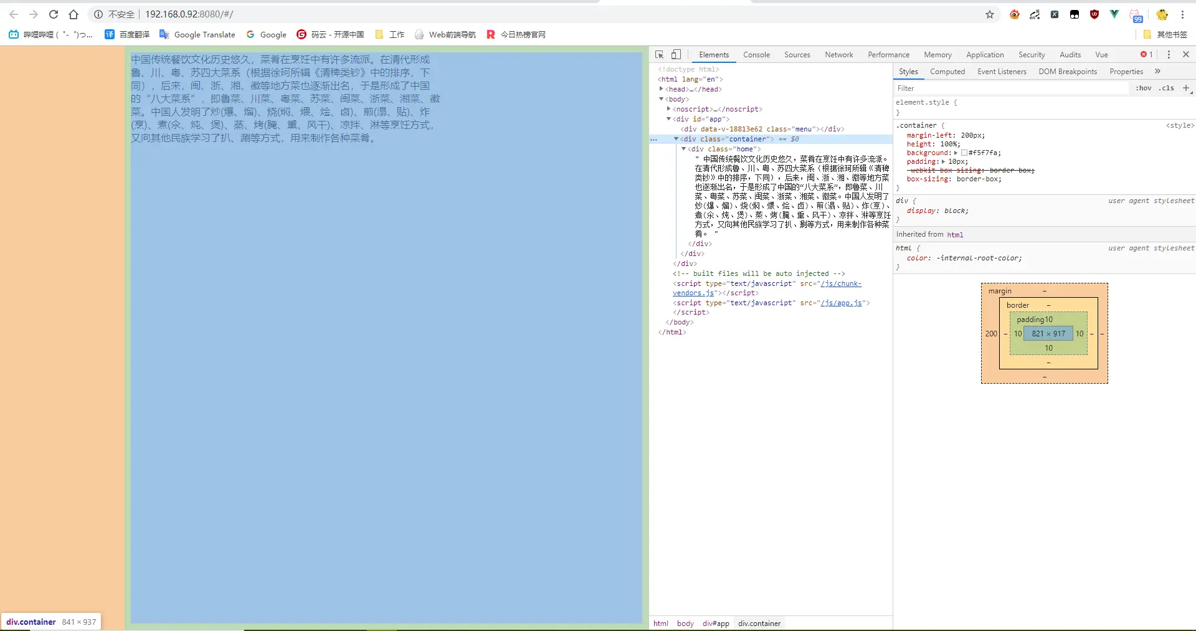The width and height of the screenshot is (1196, 631).
Task: Show more sidebar tabs via chevron
Action: point(1158,72)
